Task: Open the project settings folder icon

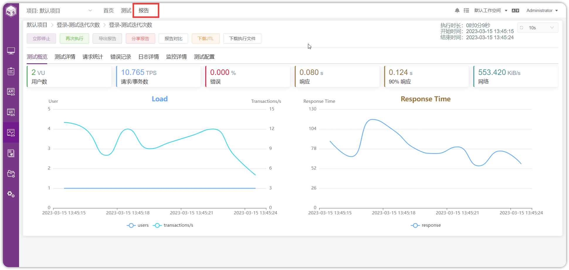Action: click(x=11, y=174)
